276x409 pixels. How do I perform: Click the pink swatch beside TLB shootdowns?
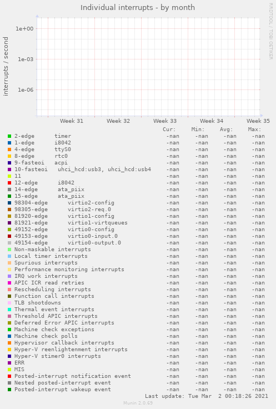click(x=9, y=303)
